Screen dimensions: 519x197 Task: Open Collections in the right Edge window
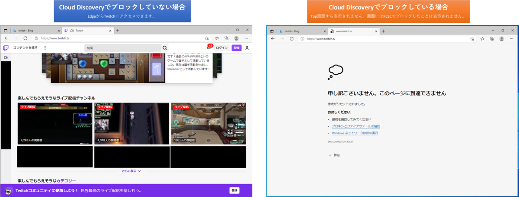coord(492,39)
